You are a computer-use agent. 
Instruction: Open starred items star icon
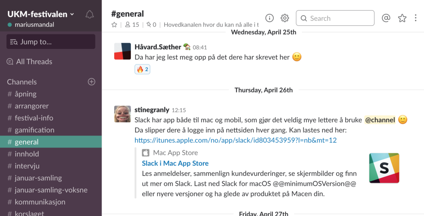click(402, 18)
